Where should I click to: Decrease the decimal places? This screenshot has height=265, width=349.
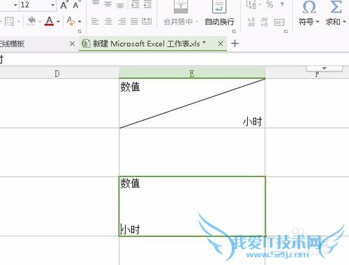pyautogui.click(x=264, y=22)
